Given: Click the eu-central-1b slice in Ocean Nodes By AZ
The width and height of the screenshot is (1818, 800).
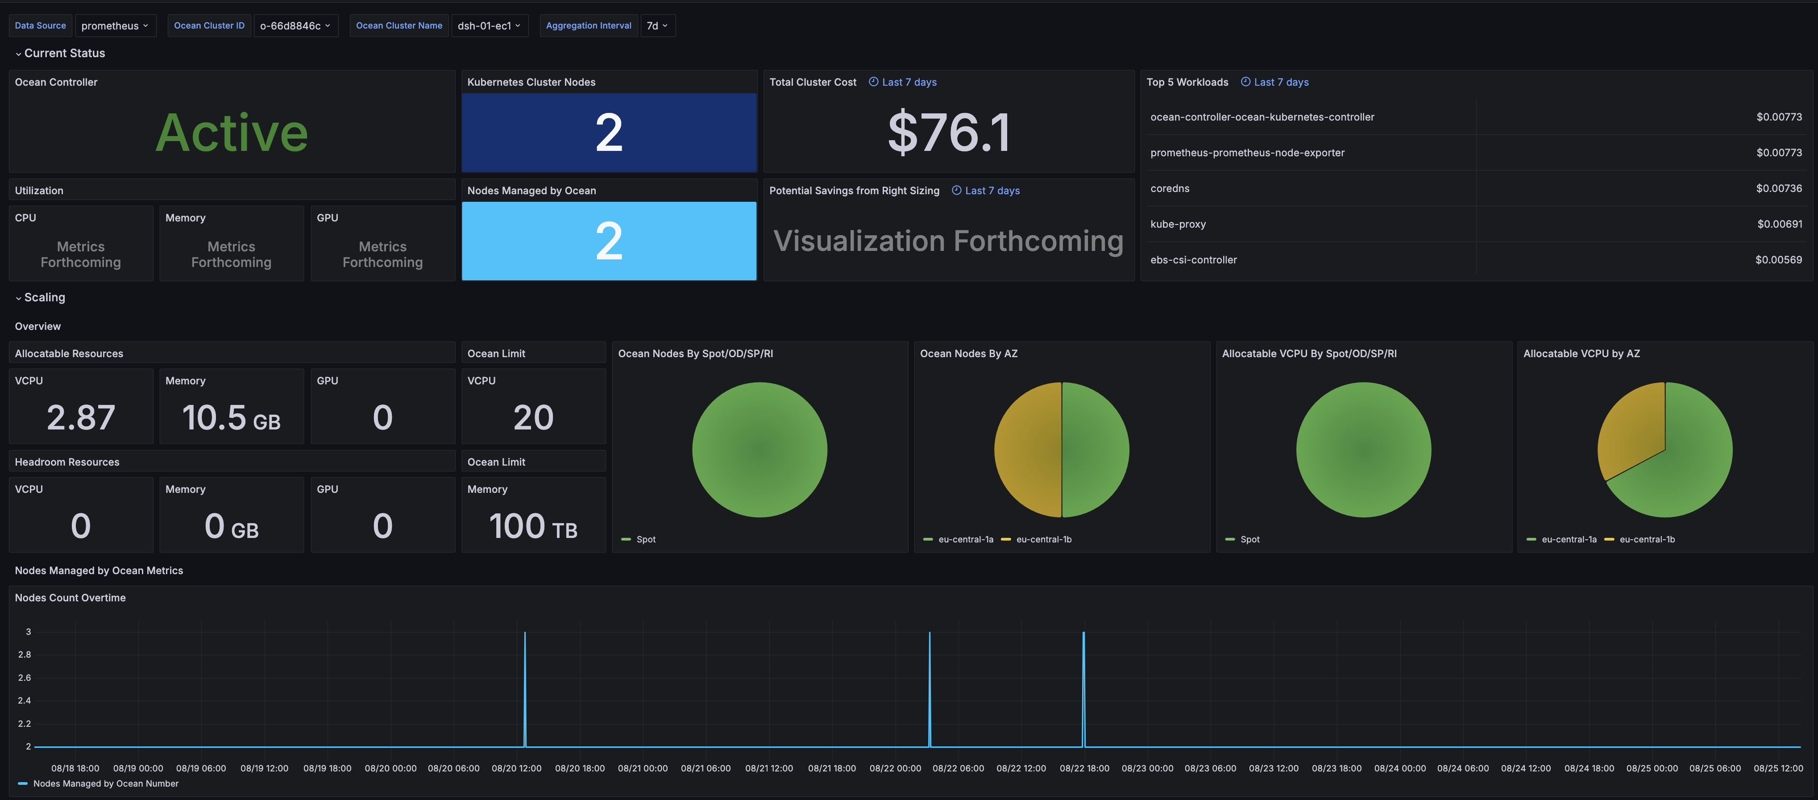Looking at the screenshot, I should pyautogui.click(x=1028, y=450).
